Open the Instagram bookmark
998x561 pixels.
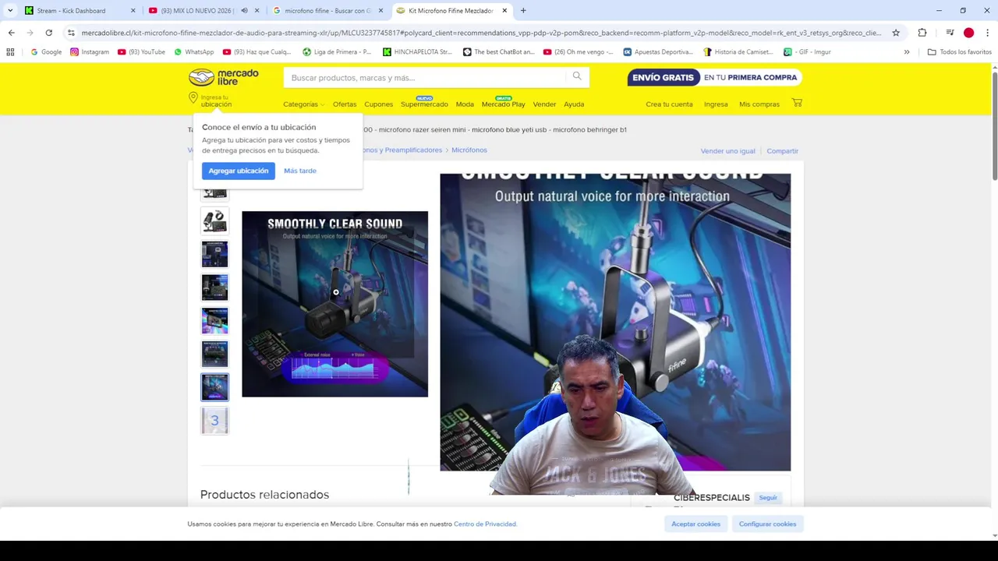tap(90, 52)
